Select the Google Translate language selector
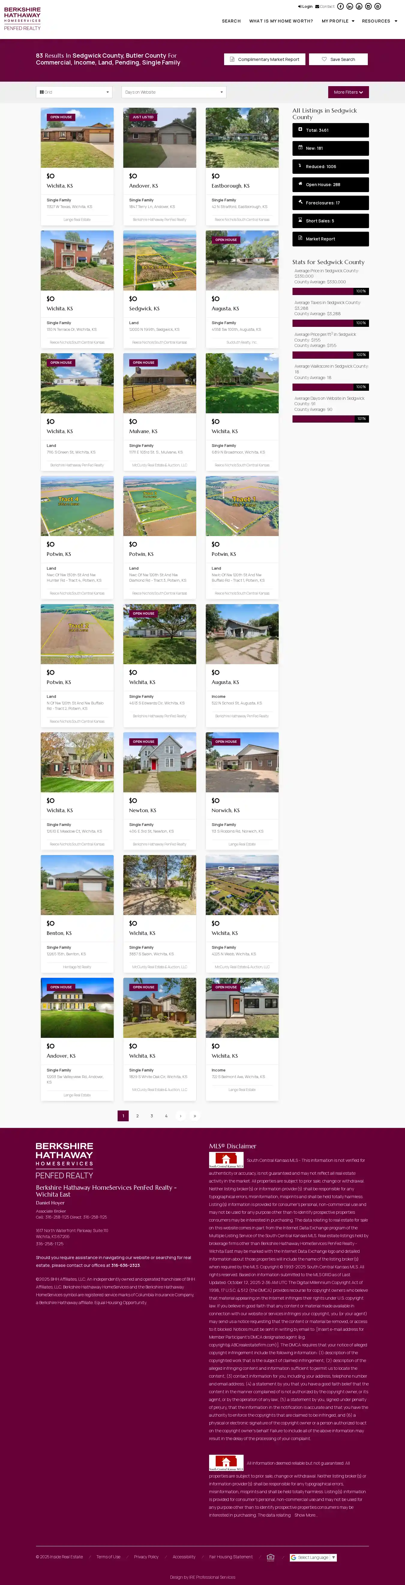The width and height of the screenshot is (405, 1585). point(313,1557)
